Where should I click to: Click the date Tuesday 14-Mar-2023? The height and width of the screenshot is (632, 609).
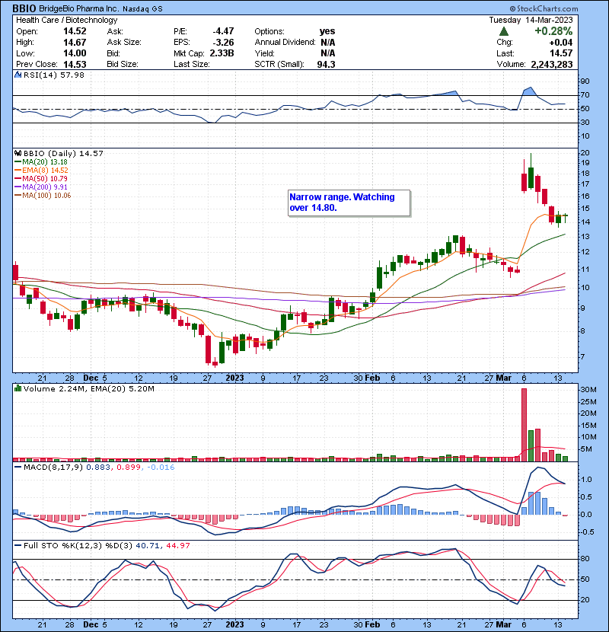click(x=531, y=20)
